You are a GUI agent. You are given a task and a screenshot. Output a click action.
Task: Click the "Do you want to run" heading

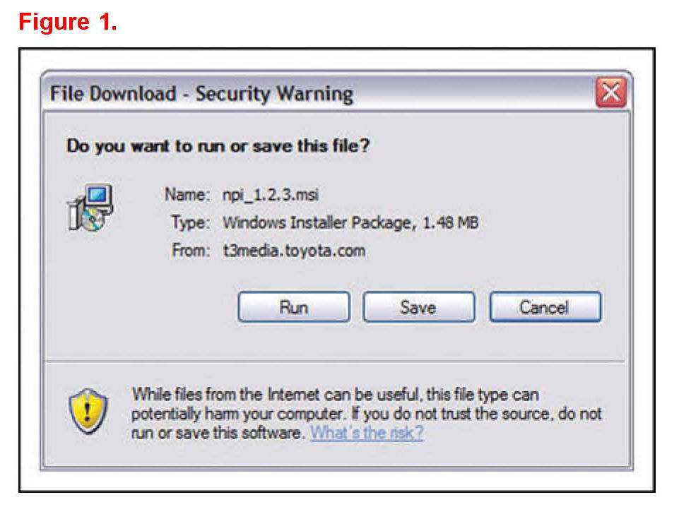coord(218,146)
